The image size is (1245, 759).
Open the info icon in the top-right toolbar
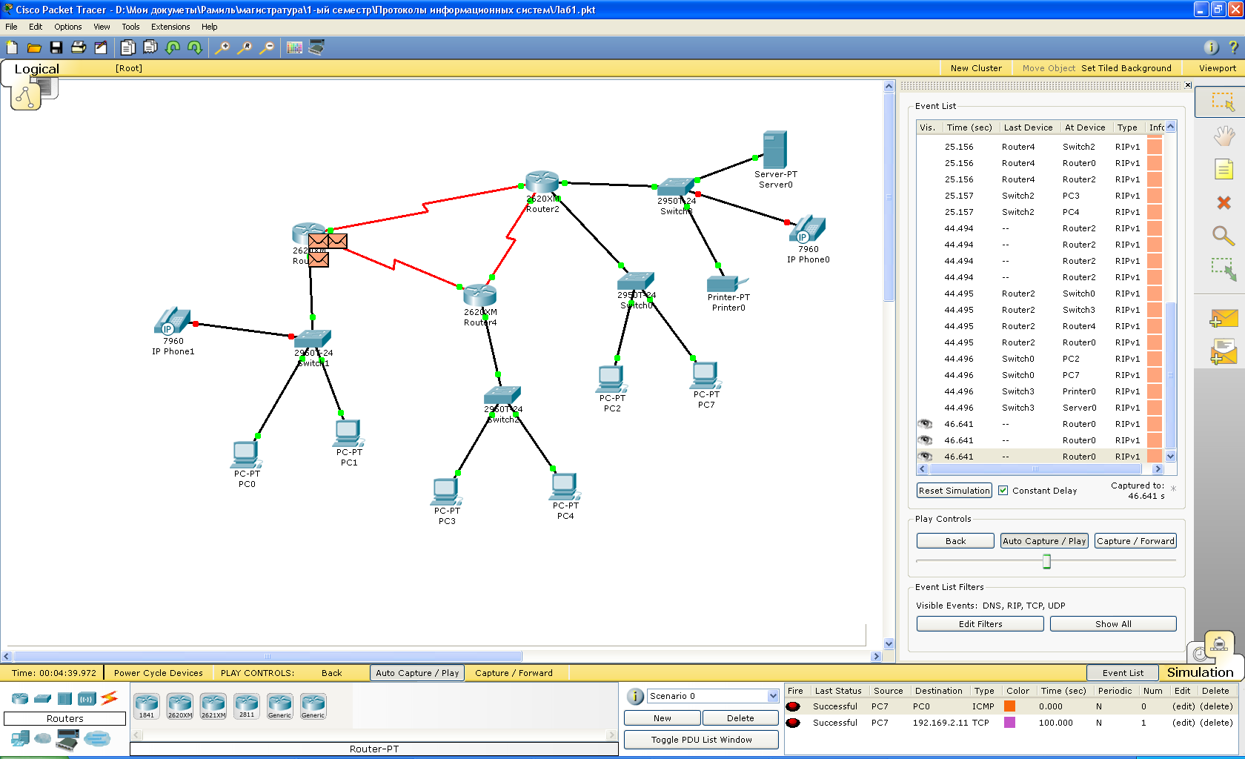coord(1211,47)
